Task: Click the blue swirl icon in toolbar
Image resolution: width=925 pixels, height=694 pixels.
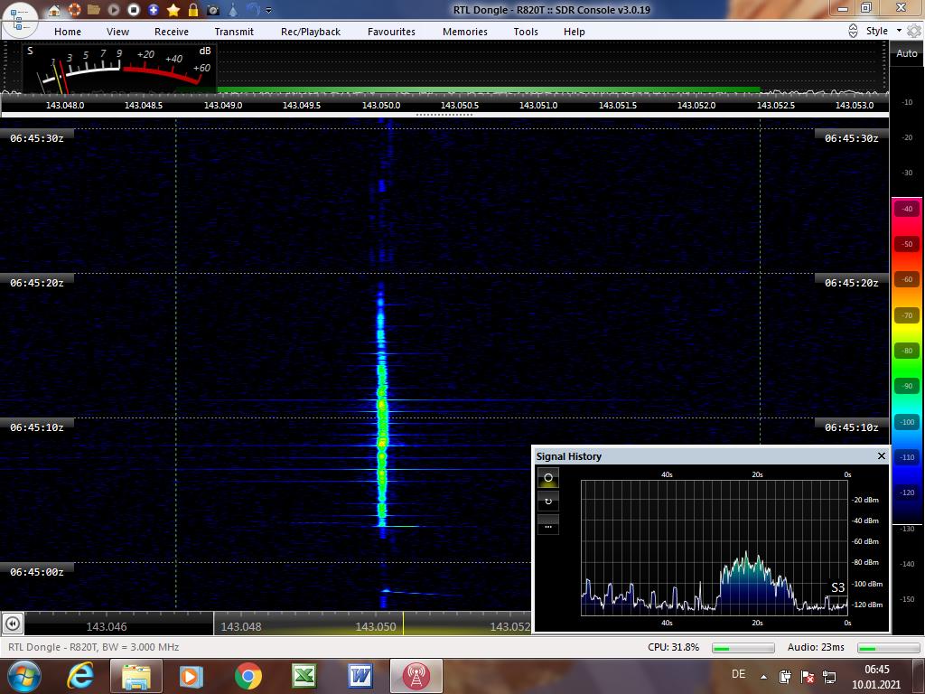Action: (x=253, y=10)
